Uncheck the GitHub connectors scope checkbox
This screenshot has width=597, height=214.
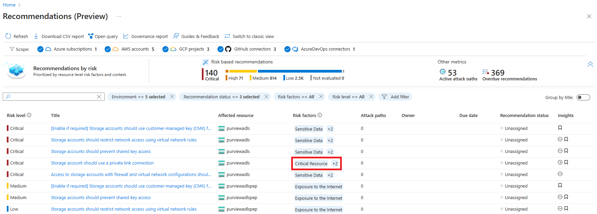coord(221,49)
